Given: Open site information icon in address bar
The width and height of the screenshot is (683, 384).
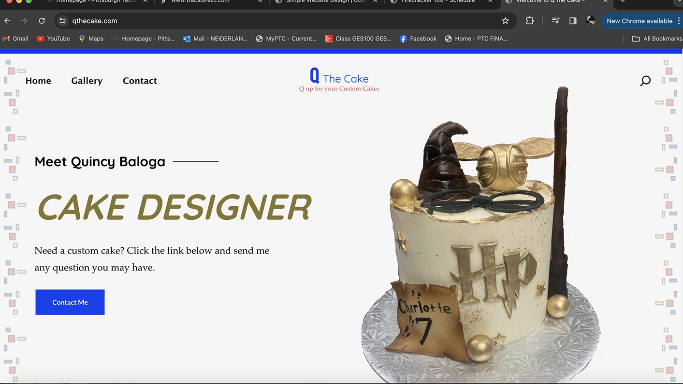Looking at the screenshot, I should 62,21.
